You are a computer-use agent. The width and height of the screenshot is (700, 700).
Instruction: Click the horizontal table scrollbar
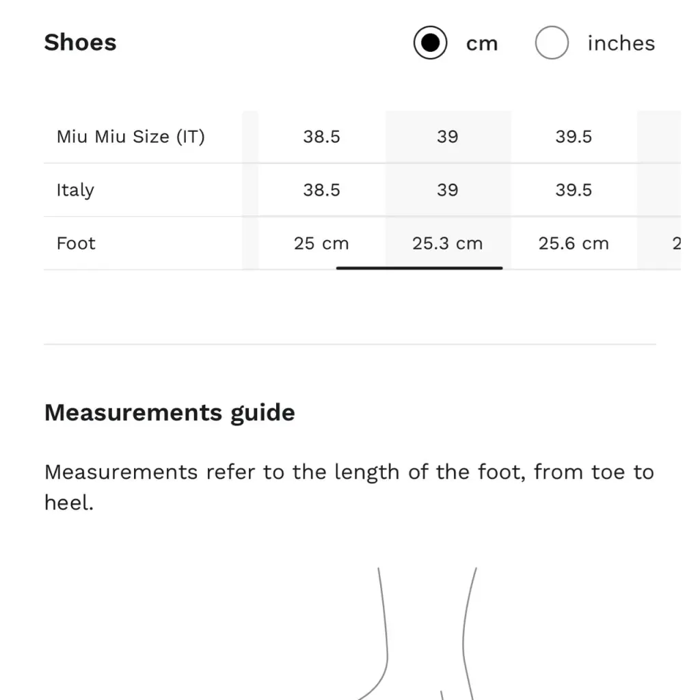(x=419, y=268)
